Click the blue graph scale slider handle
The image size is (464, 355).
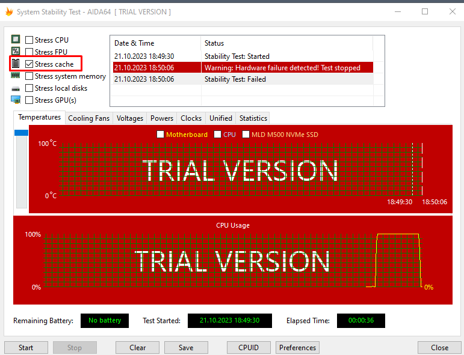(21, 133)
